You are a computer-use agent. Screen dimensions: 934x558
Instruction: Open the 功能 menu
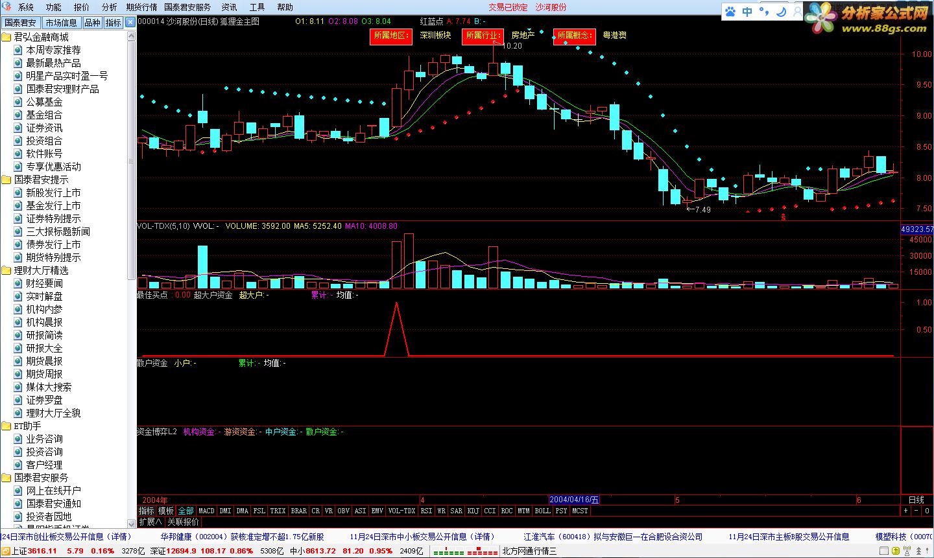54,7
